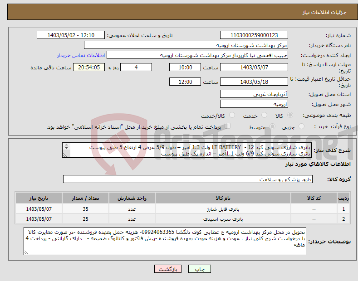Select the خدمت radio button
Image resolution: width=358 pixels, height=281 pixels.
(264, 115)
